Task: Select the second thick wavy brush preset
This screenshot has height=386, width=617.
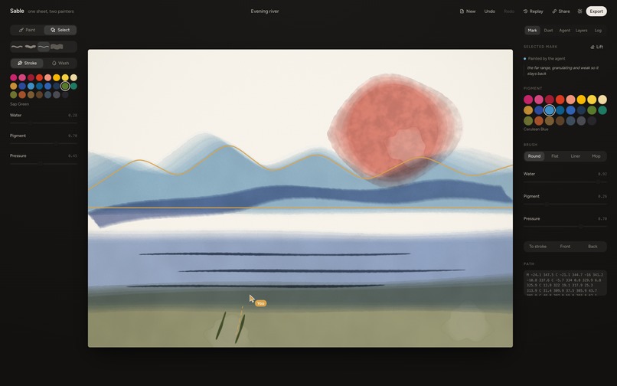Action: coord(31,47)
